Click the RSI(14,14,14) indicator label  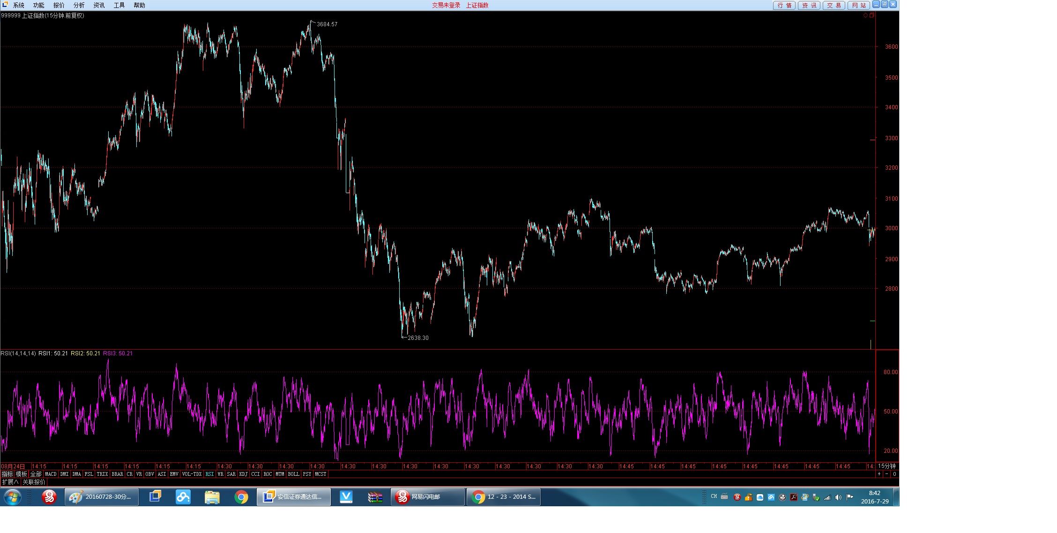click(x=18, y=353)
